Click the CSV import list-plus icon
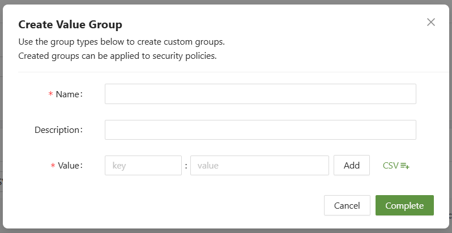Screen dimensions: 452x233 tap(405, 166)
